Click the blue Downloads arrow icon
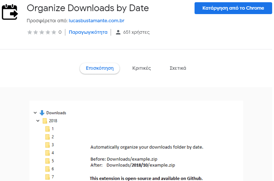This screenshot has width=274, height=181. point(42,113)
